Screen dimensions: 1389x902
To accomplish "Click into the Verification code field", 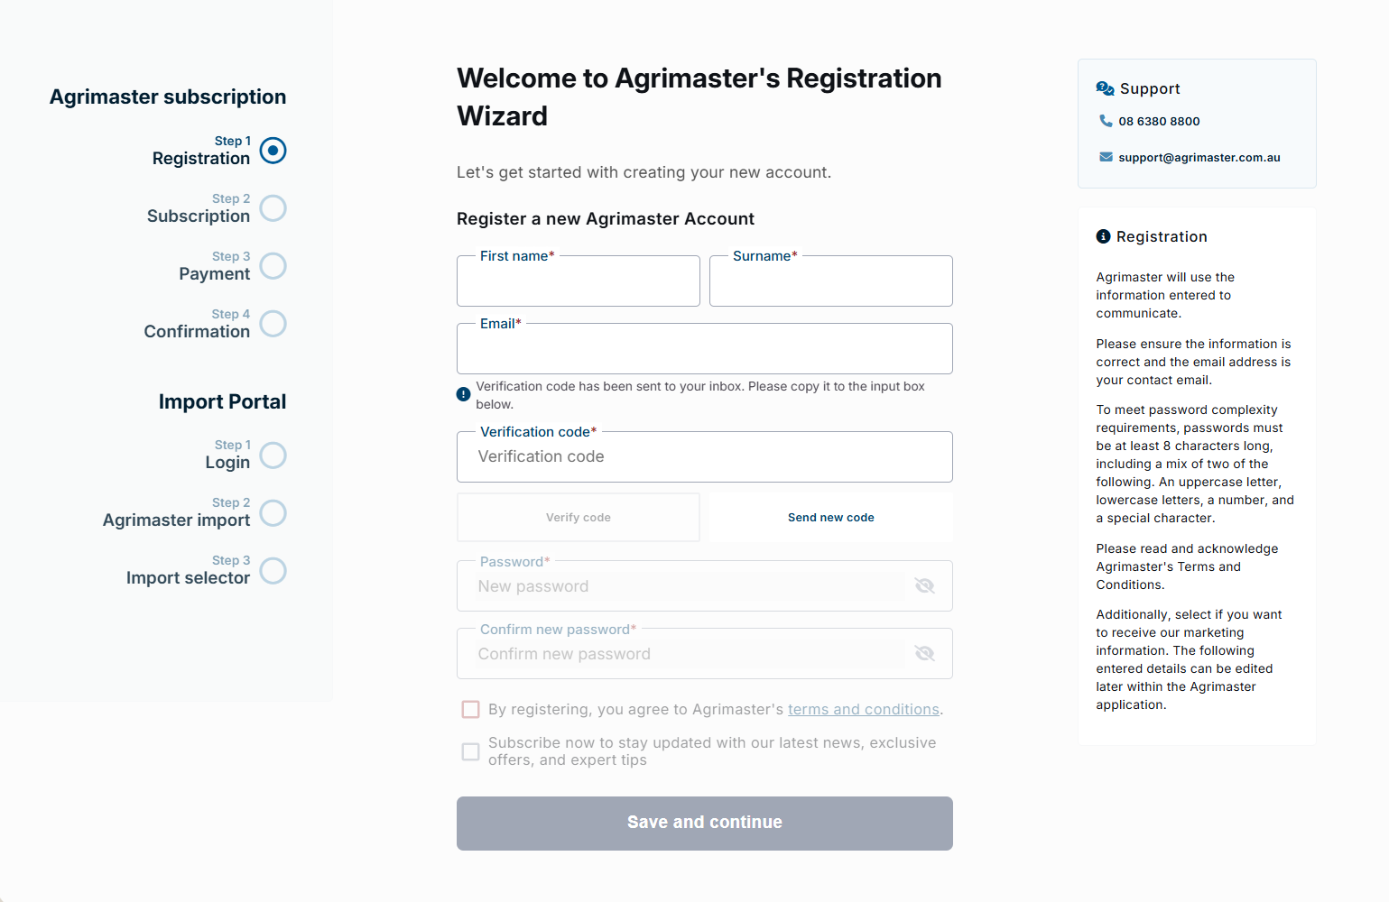I will [705, 457].
